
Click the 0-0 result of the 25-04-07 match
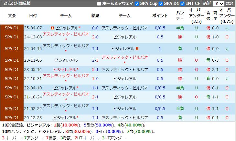pos(95,28)
